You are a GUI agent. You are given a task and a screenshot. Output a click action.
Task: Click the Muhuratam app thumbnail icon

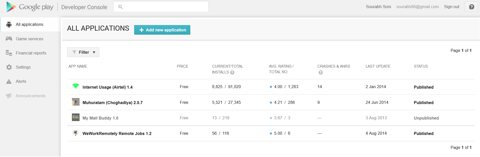coord(76,102)
